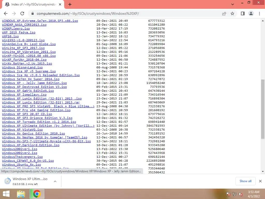Viewport: 265px width, 199px height.
Task: Open WinXP_forUkr_2018-04.iso link
Action: point(24,60)
